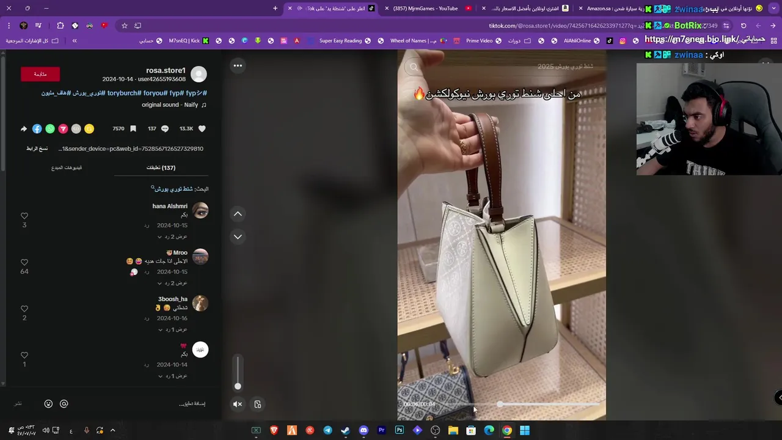Viewport: 782px width, 440px height.
Task: Open rosa.store1 profile avatar
Action: click(199, 74)
